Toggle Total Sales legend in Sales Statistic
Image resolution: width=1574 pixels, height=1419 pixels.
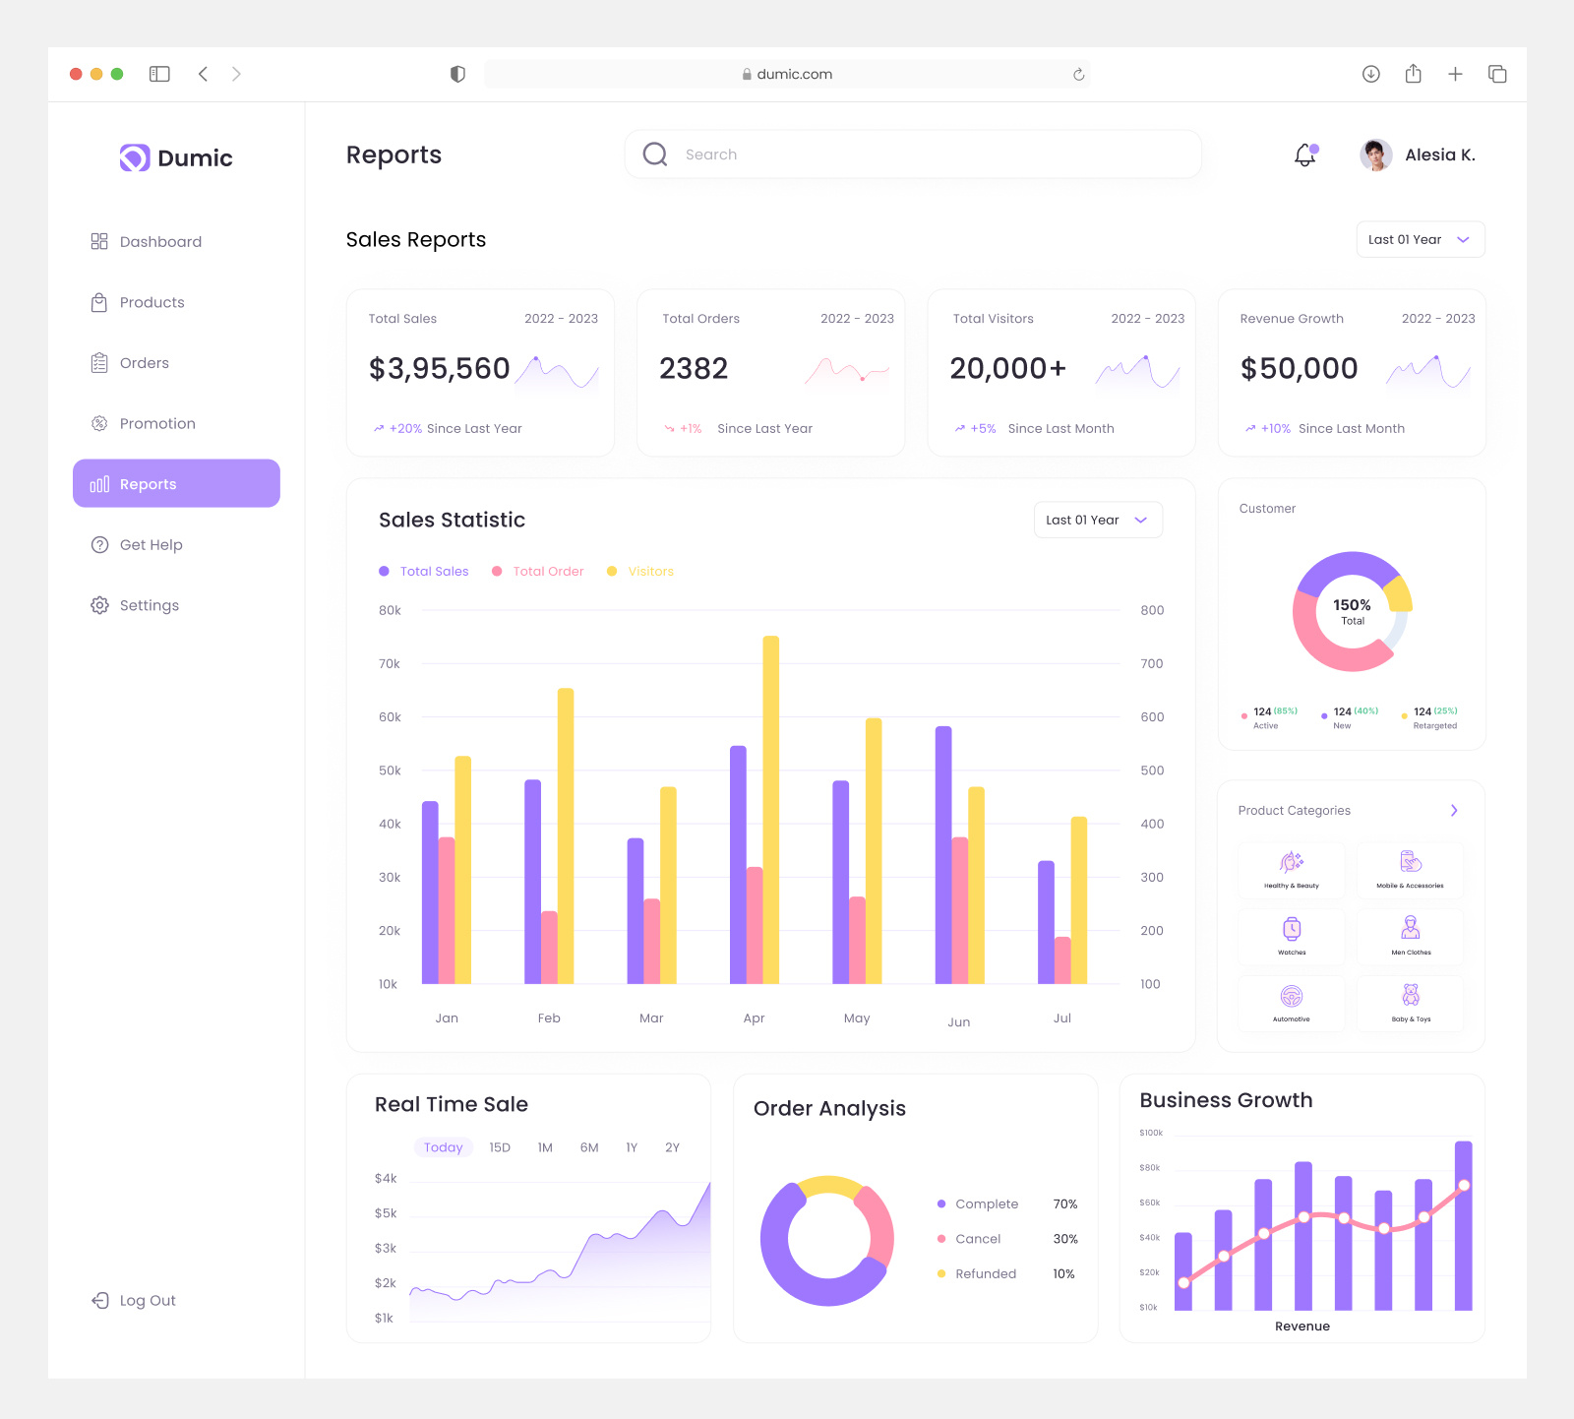pyautogui.click(x=423, y=571)
